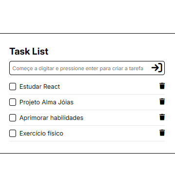Toggle the Aprimorar habilidades checkbox
The height and width of the screenshot is (195, 175).
pyautogui.click(x=13, y=117)
